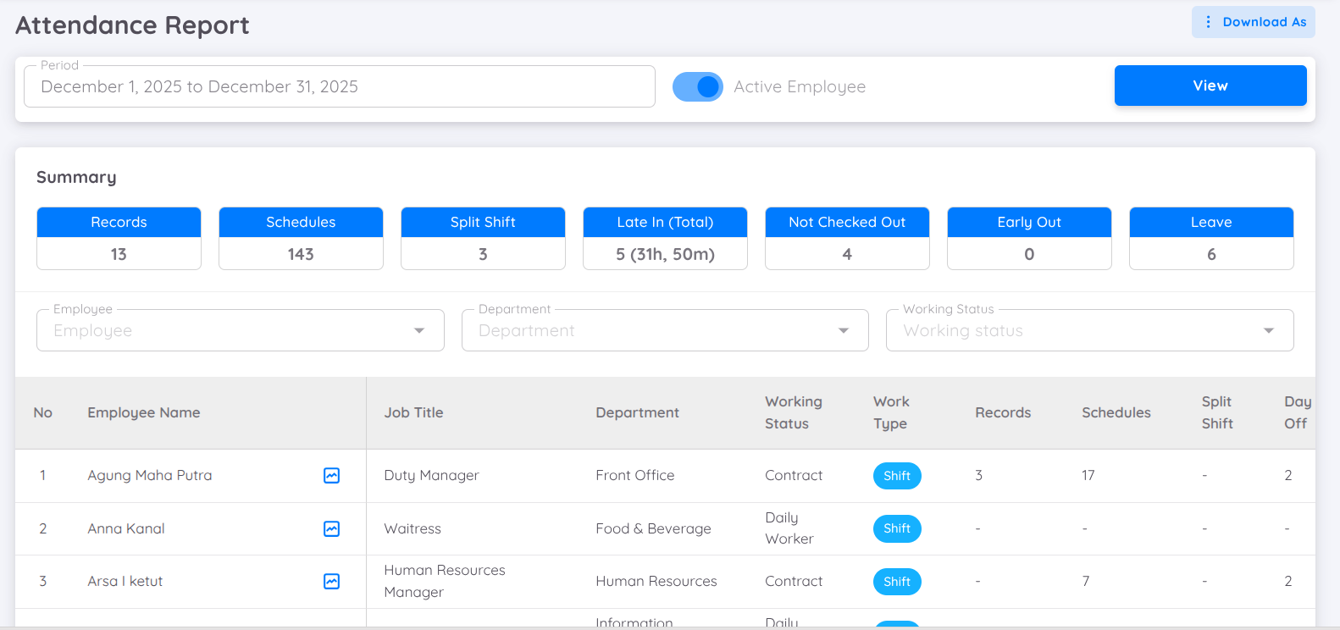The width and height of the screenshot is (1340, 630).
Task: Click the Period date range field
Action: [339, 86]
